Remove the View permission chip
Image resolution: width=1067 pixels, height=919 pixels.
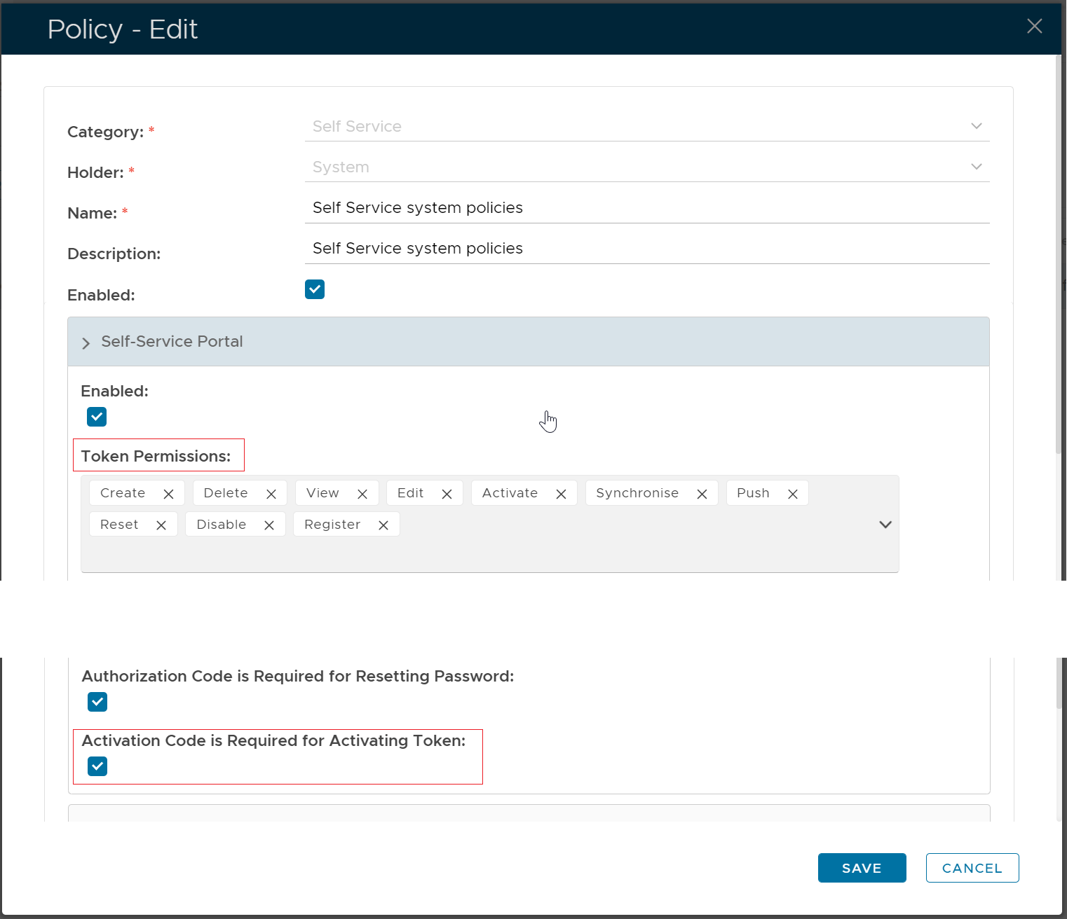[362, 494]
